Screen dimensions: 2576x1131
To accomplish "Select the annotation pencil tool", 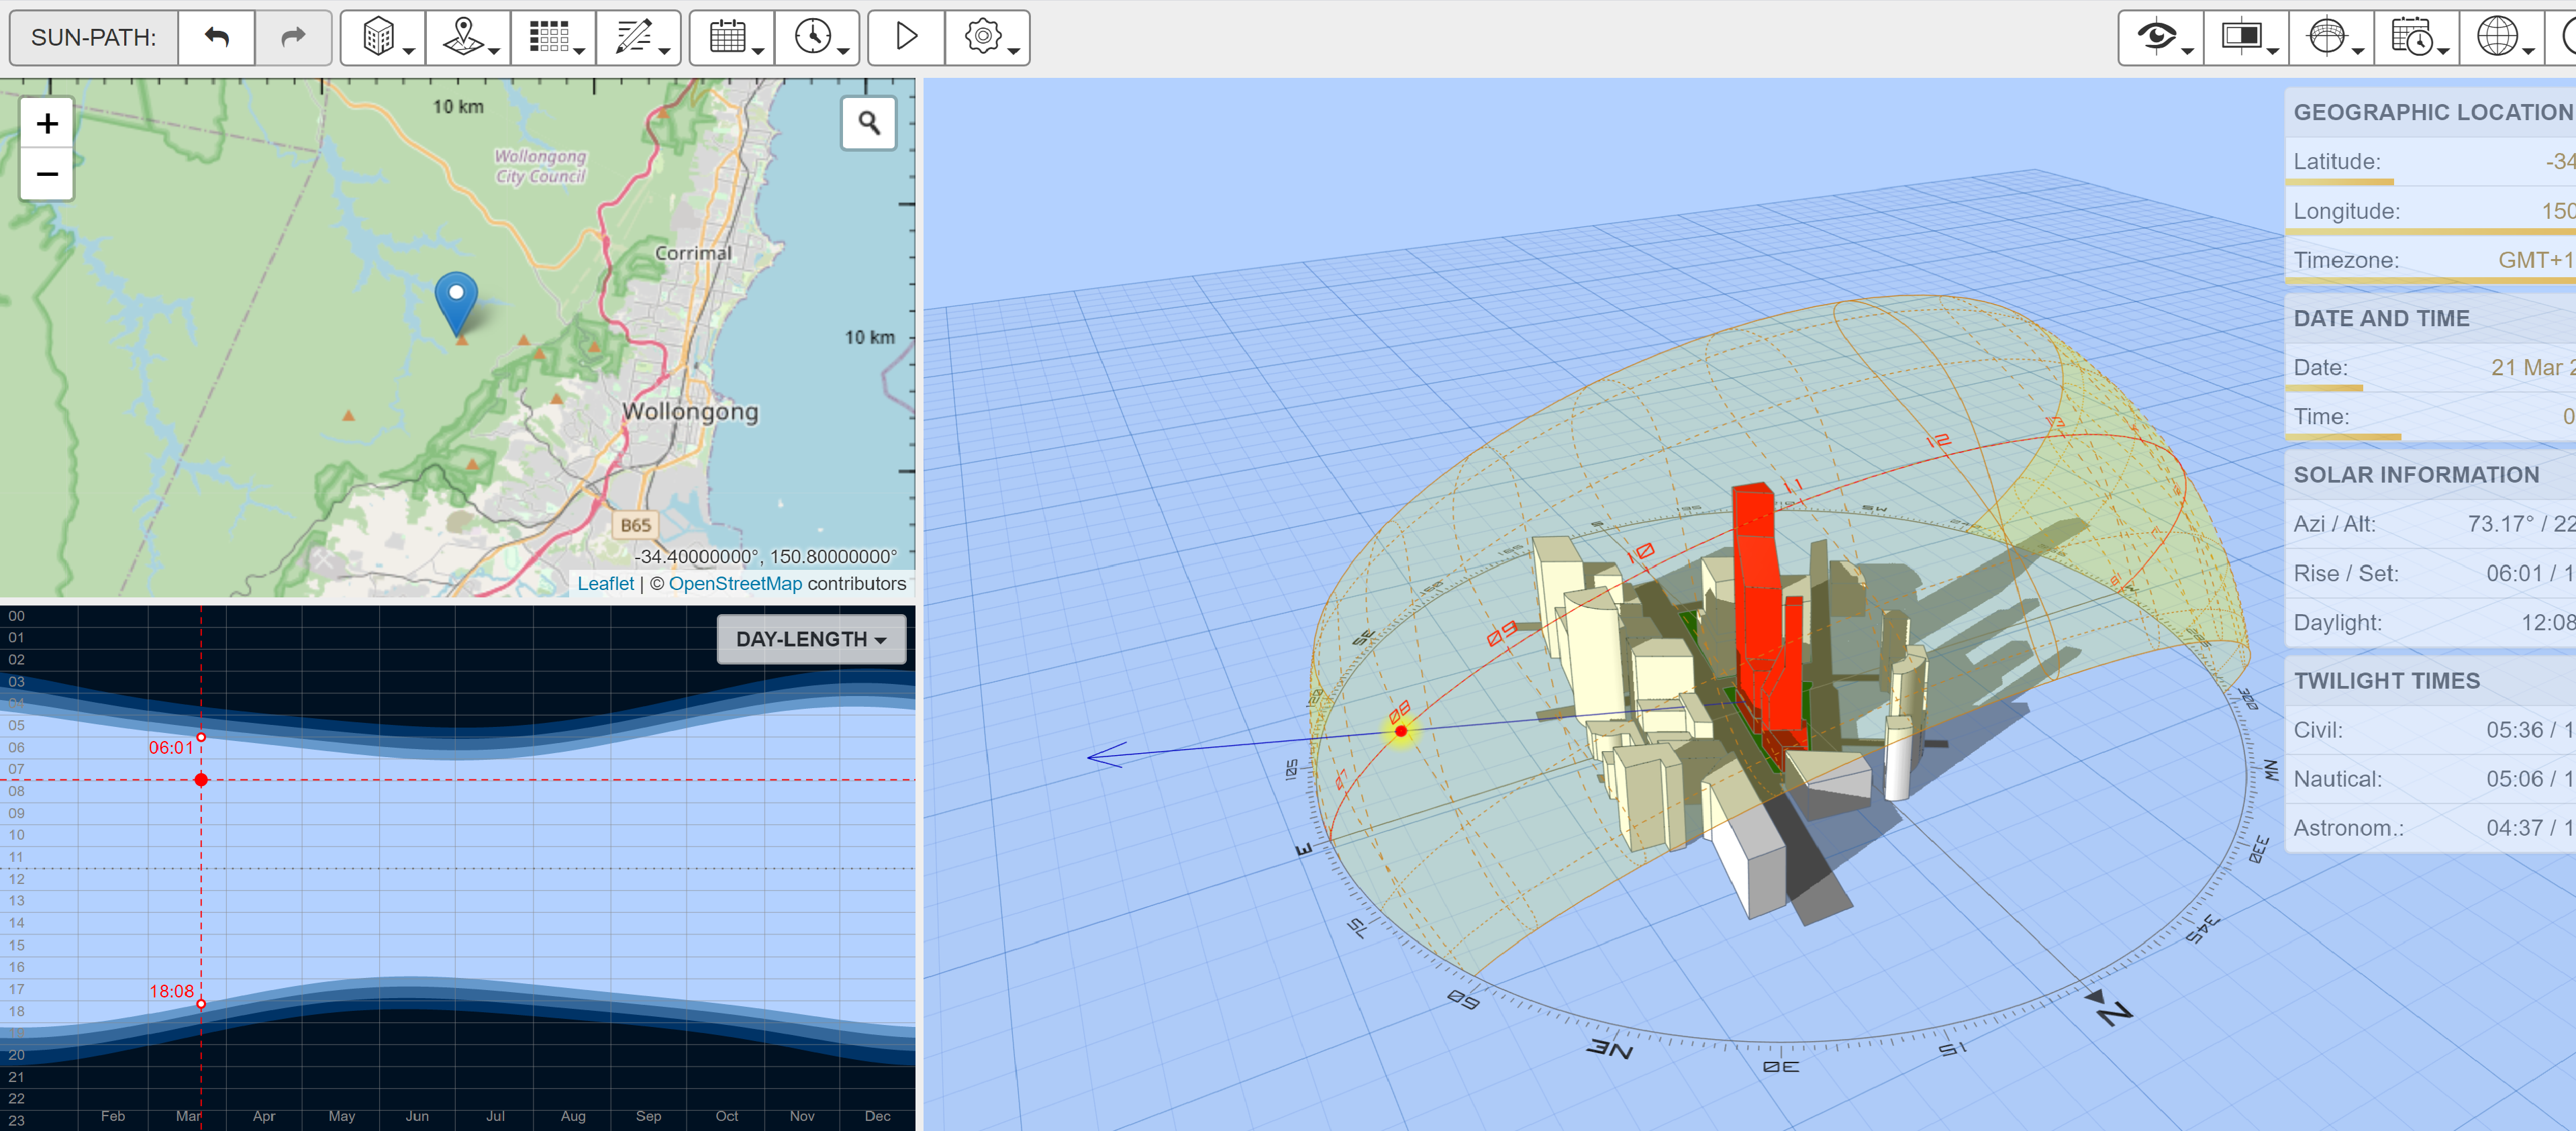I will pos(634,37).
